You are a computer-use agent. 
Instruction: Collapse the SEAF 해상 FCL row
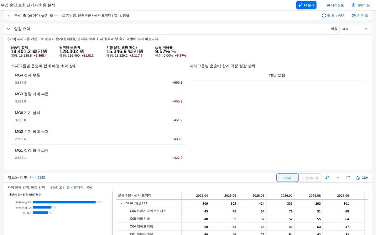(x=122, y=203)
